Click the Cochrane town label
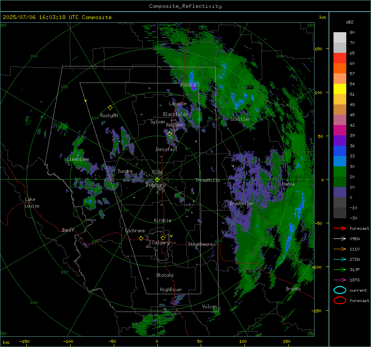The height and width of the screenshot is (347, 371). tap(135, 231)
